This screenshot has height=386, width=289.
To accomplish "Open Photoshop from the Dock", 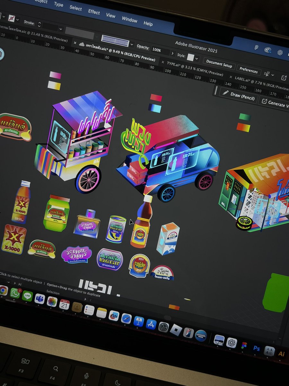I will pyautogui.click(x=256, y=348).
